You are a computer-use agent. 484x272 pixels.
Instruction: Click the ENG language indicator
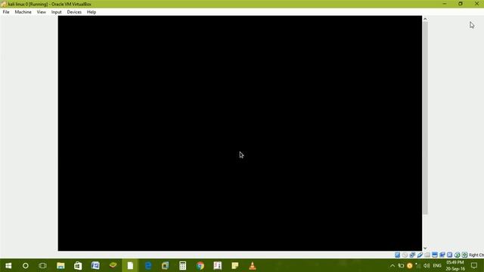pyautogui.click(x=437, y=265)
